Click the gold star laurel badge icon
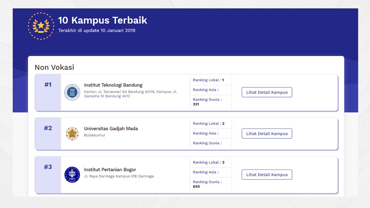 click(x=41, y=26)
